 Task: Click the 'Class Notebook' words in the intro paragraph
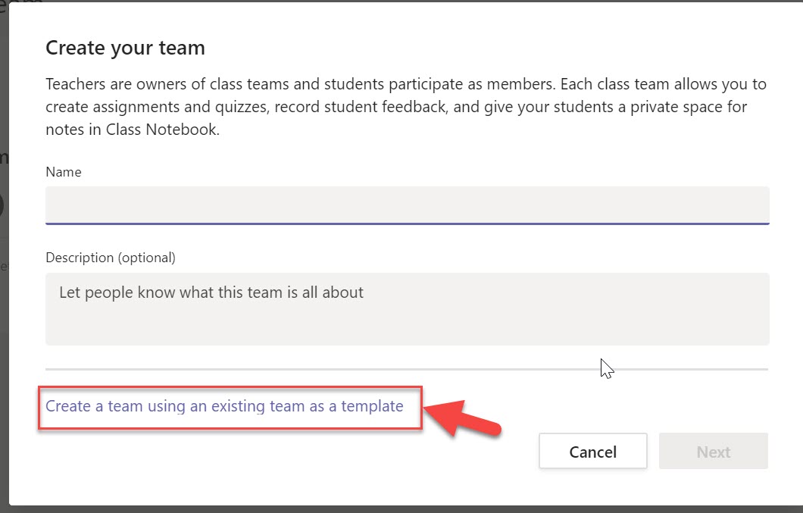click(162, 129)
